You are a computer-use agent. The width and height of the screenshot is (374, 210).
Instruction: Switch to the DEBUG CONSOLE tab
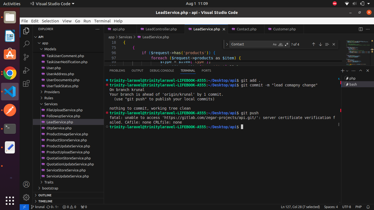tap(162, 71)
